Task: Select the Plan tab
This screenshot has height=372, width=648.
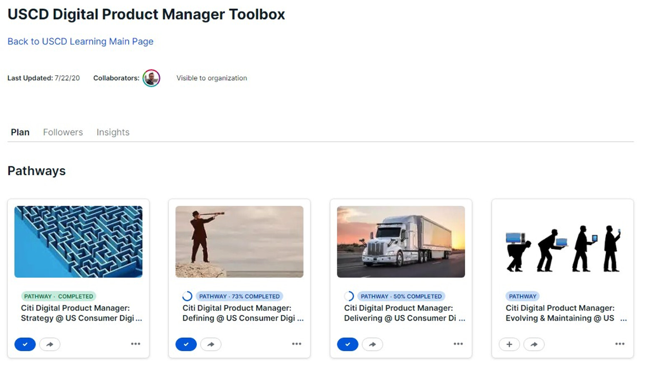Action: pyautogui.click(x=20, y=132)
